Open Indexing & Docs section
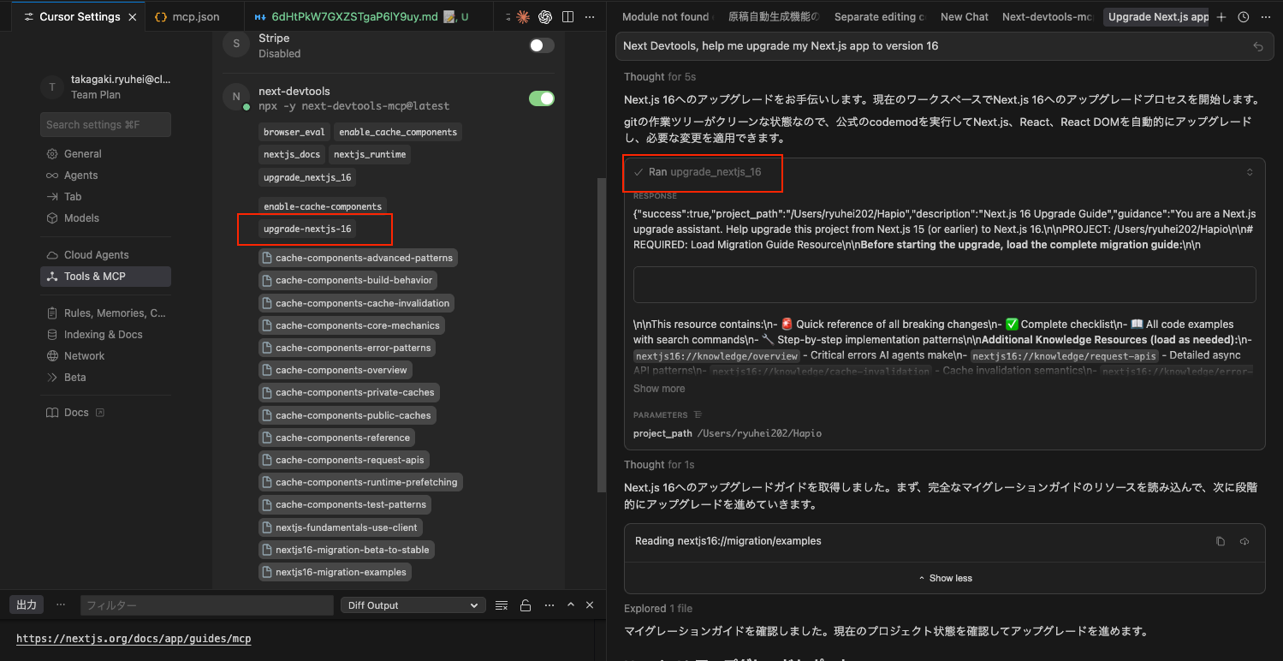1283x661 pixels. 105,335
